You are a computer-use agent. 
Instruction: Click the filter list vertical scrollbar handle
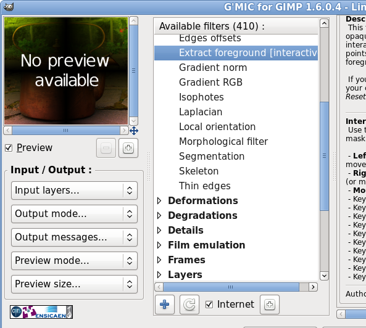[324, 156]
